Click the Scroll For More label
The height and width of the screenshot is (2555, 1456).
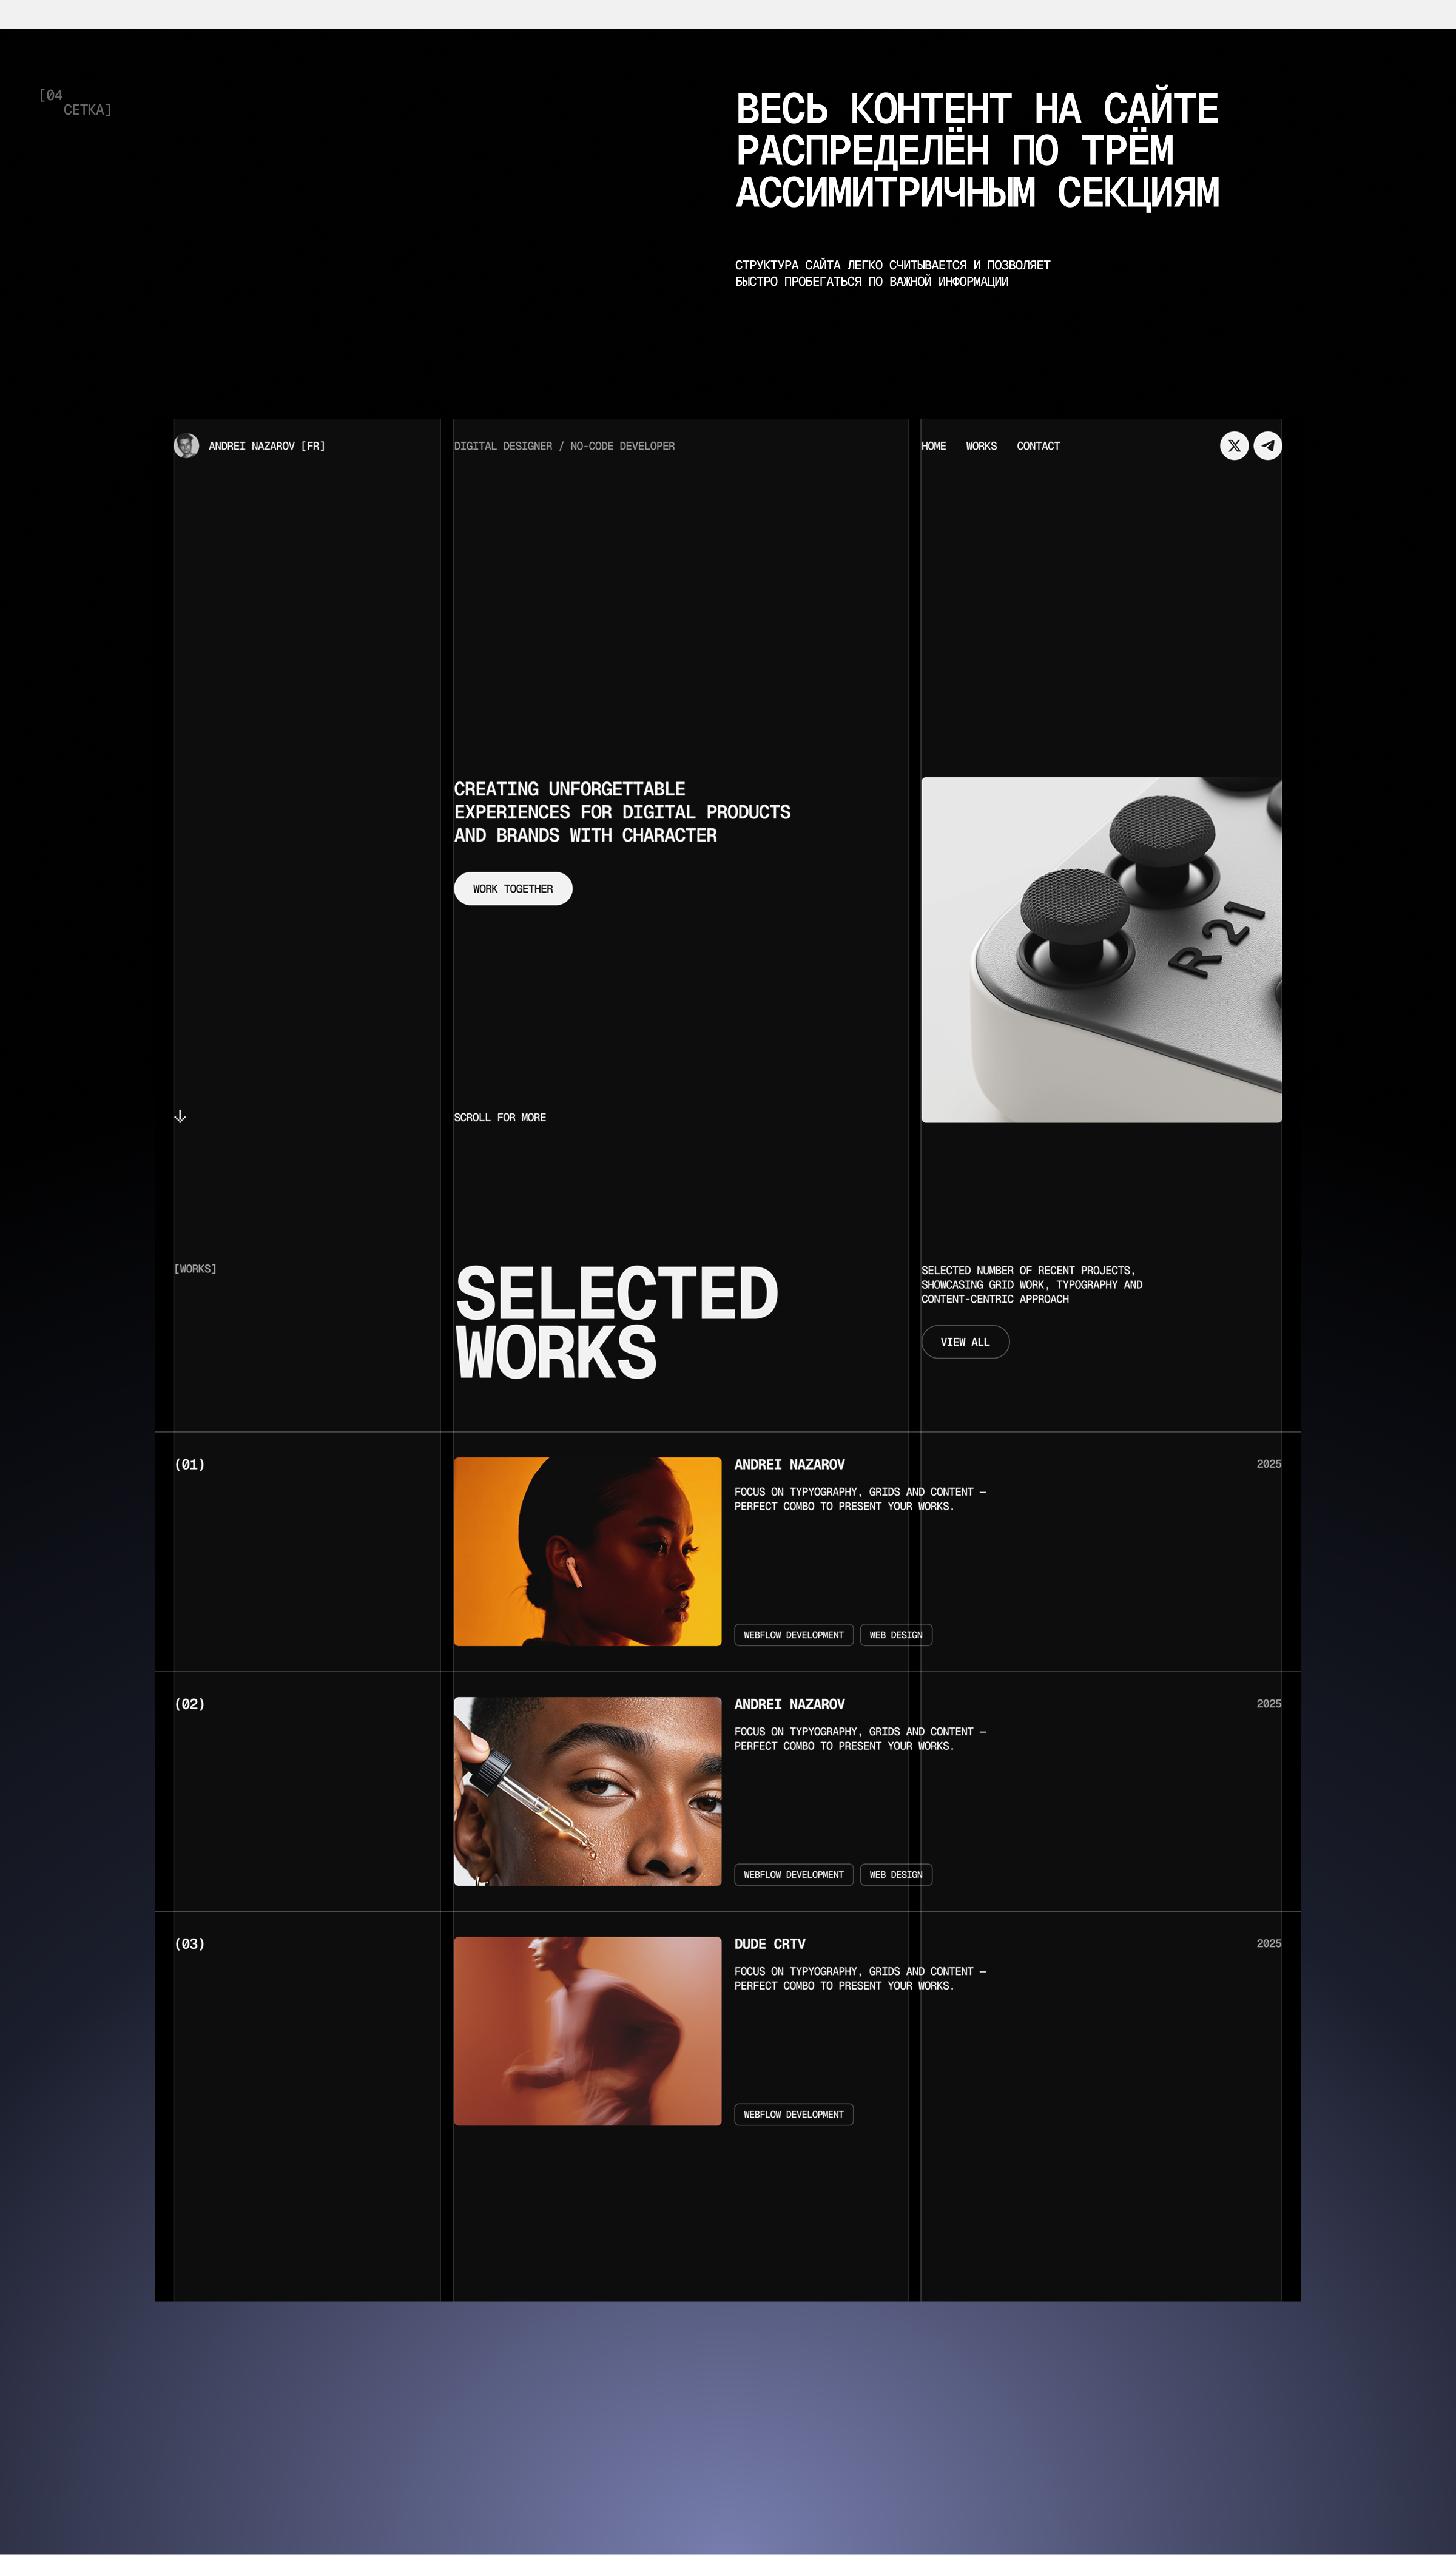click(500, 1117)
